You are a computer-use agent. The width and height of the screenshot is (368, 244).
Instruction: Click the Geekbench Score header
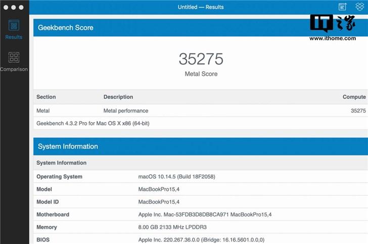click(x=201, y=28)
